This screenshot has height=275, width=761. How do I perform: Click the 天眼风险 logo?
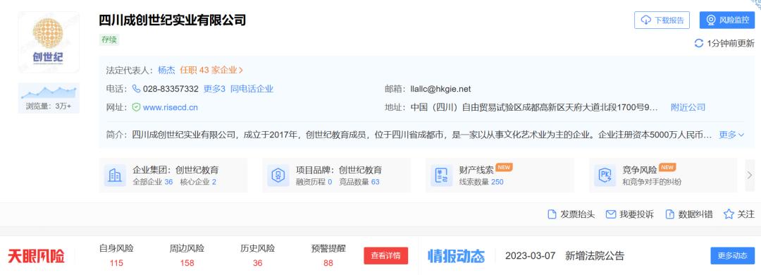click(x=36, y=256)
